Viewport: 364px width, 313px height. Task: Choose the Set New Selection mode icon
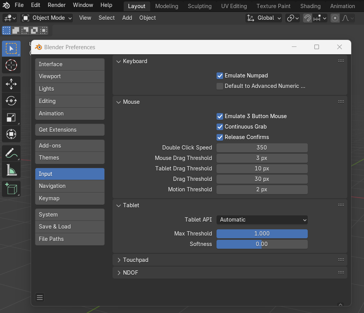tap(7, 30)
